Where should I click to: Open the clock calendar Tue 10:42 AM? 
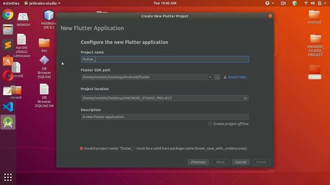coord(165,3)
